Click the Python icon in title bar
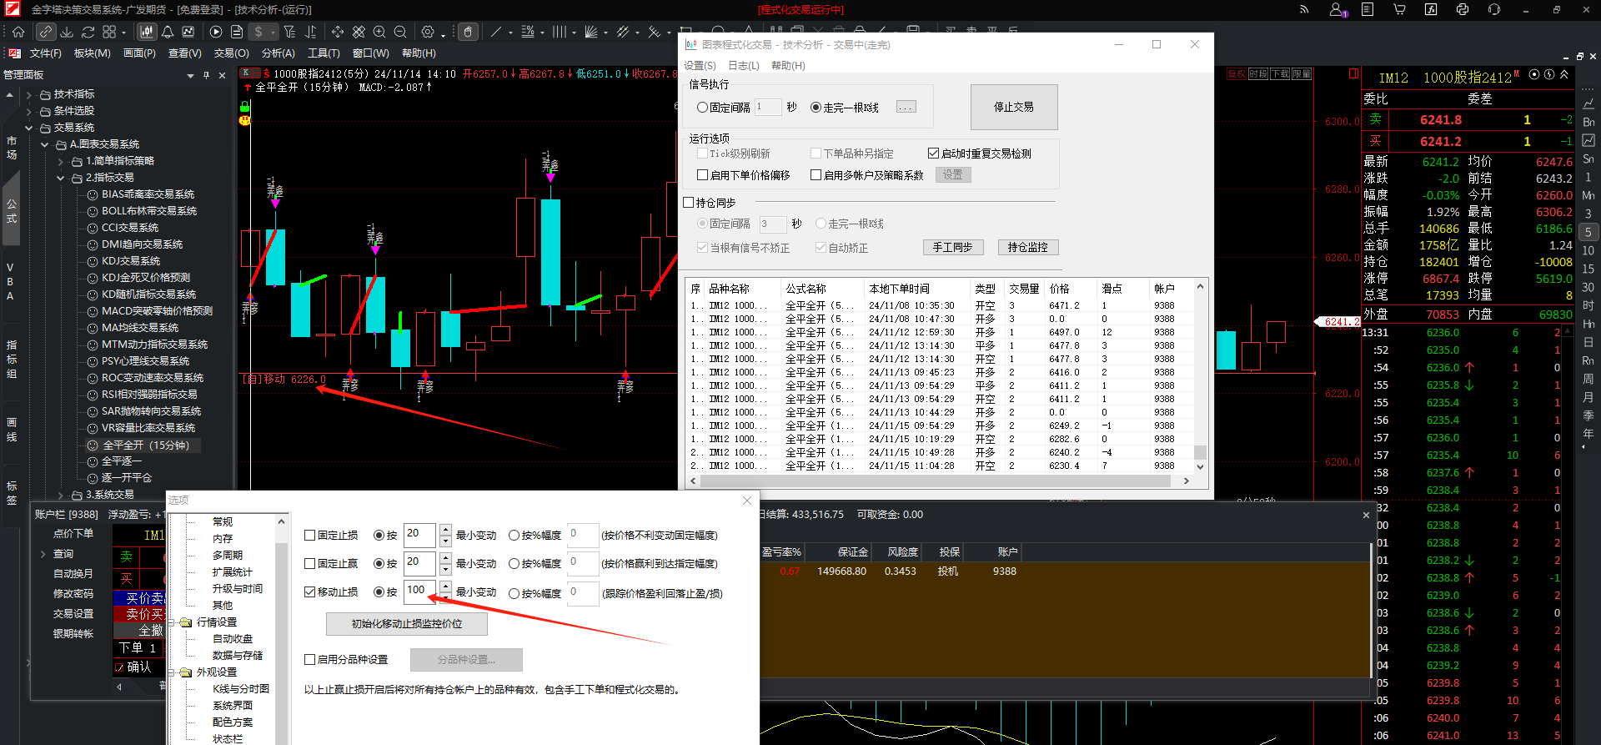Screen dimensions: 1601x745 (1463, 9)
